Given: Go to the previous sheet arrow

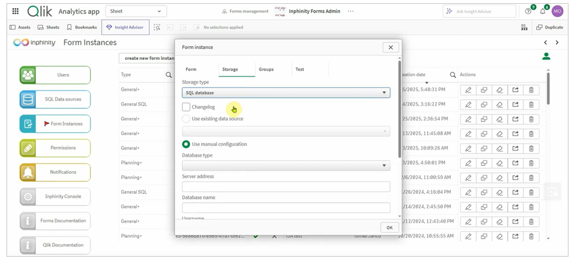Looking at the screenshot, I should pos(546,42).
